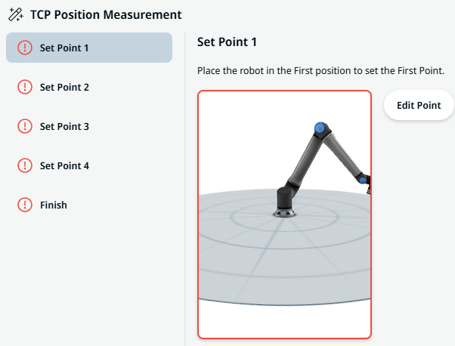Image resolution: width=455 pixels, height=346 pixels.
Task: Click the Set Point 1 panel heading
Action: (227, 42)
